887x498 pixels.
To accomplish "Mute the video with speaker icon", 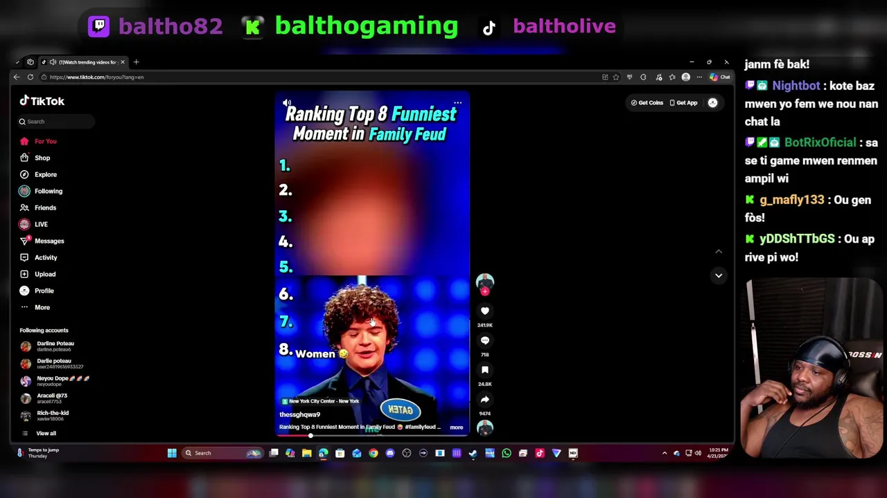I will coord(287,103).
